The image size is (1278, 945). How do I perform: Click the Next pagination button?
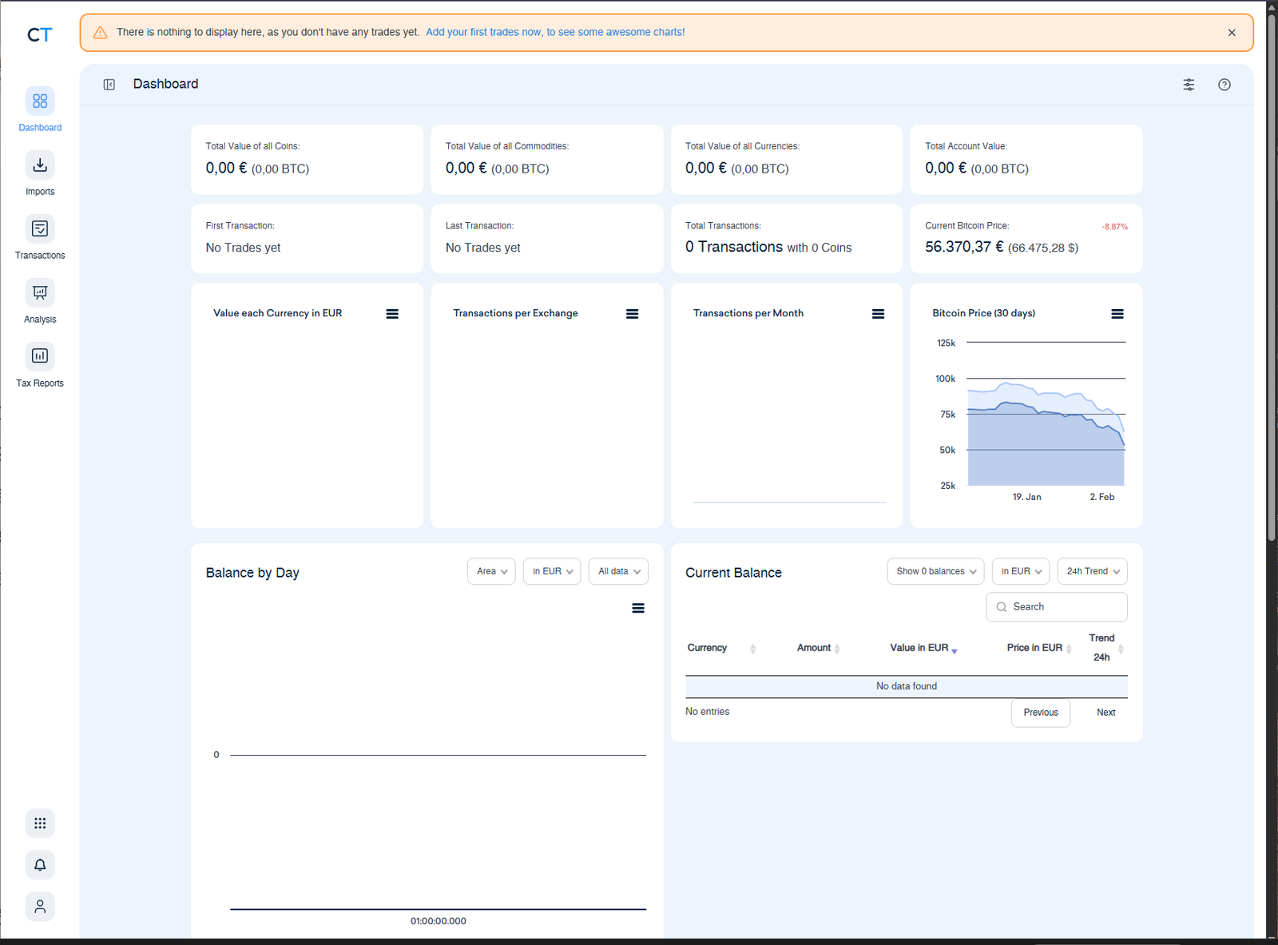1105,712
